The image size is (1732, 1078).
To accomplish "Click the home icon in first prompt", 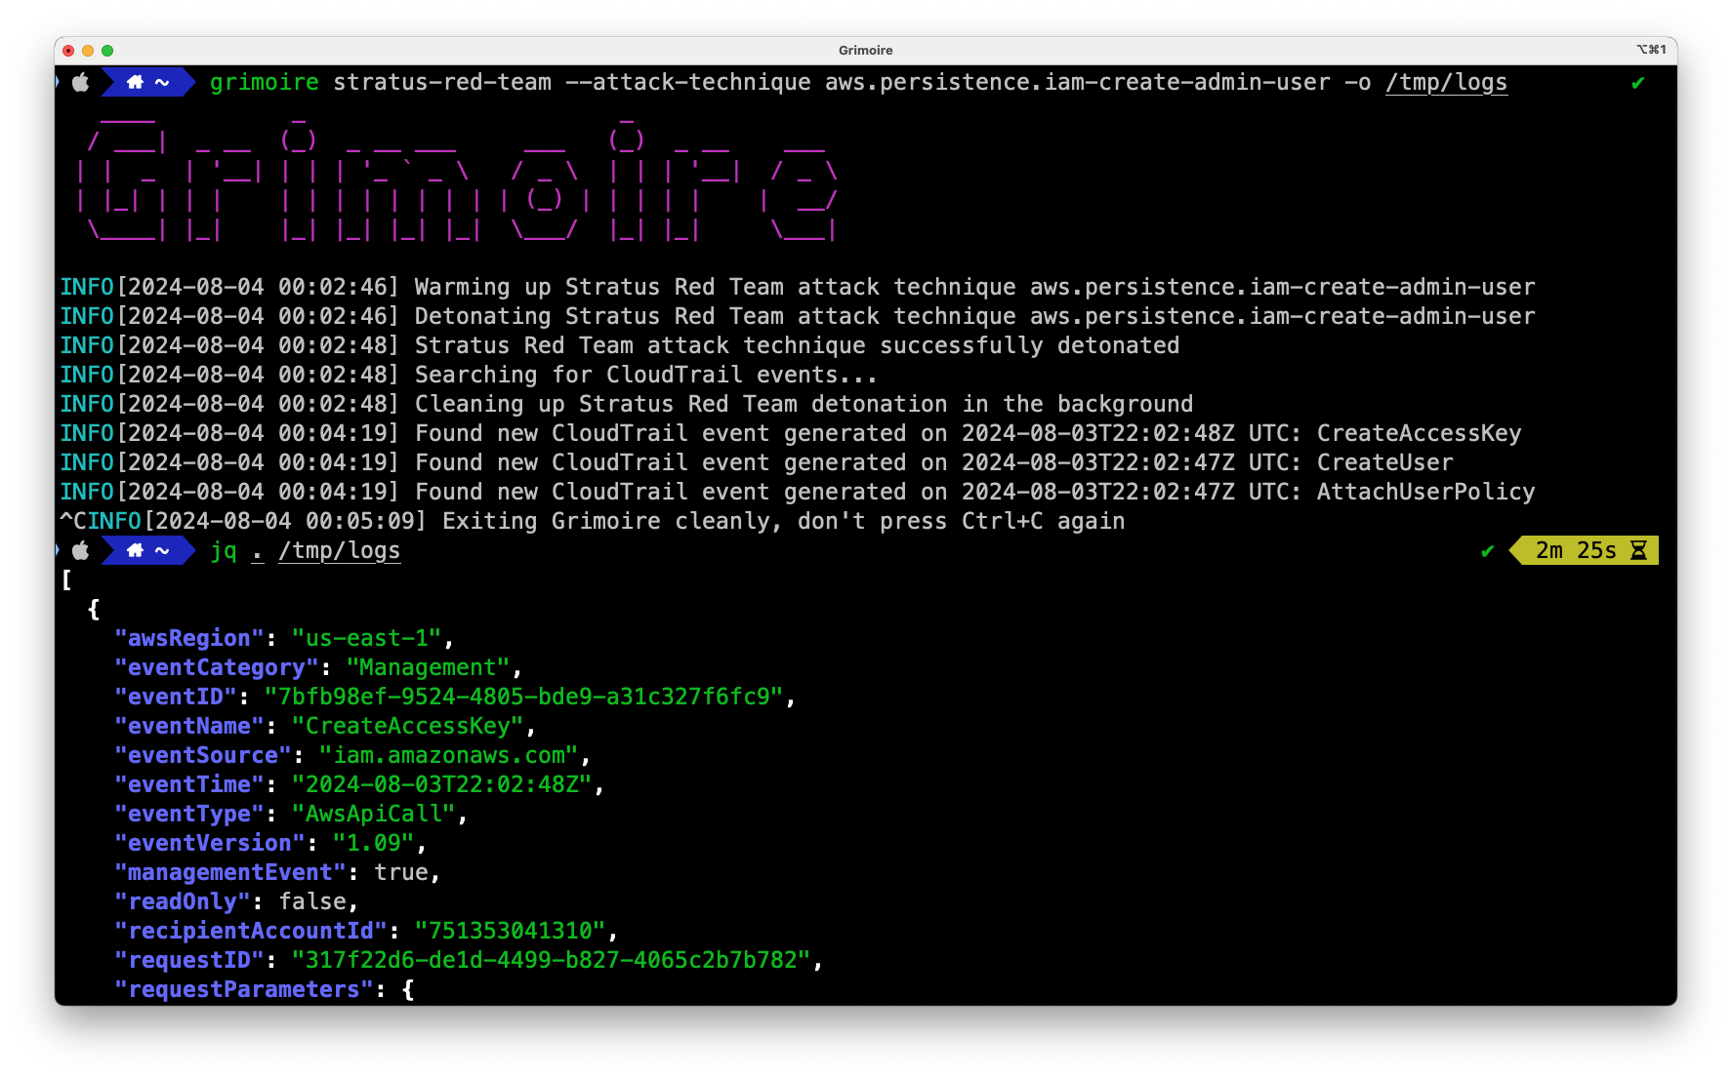I will click(x=136, y=83).
